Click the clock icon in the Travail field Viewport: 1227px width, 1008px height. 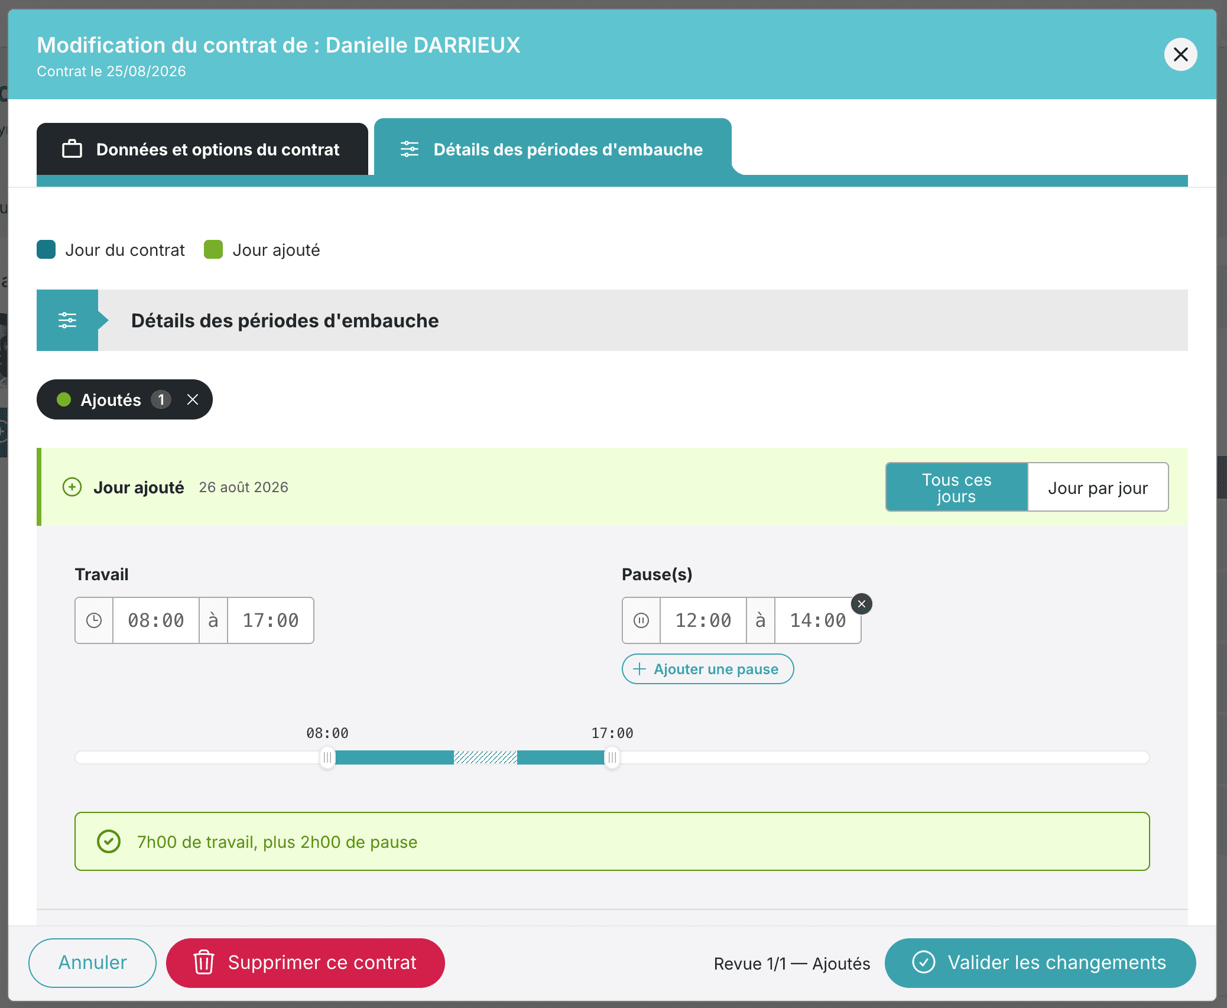pyautogui.click(x=94, y=620)
